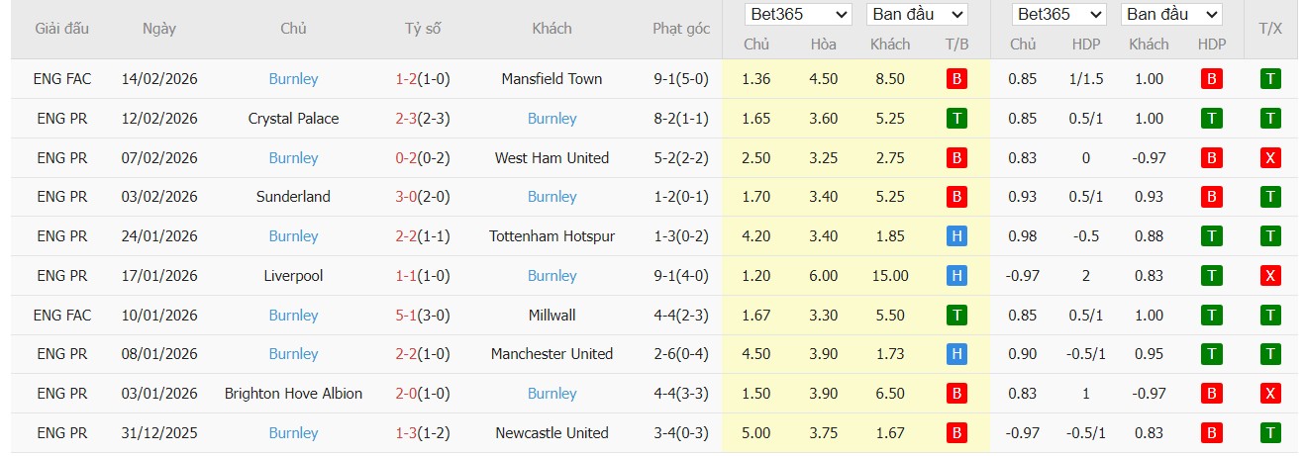The image size is (1305, 456).
Task: Click red X badge in West Ham United row
Action: click(x=1270, y=158)
